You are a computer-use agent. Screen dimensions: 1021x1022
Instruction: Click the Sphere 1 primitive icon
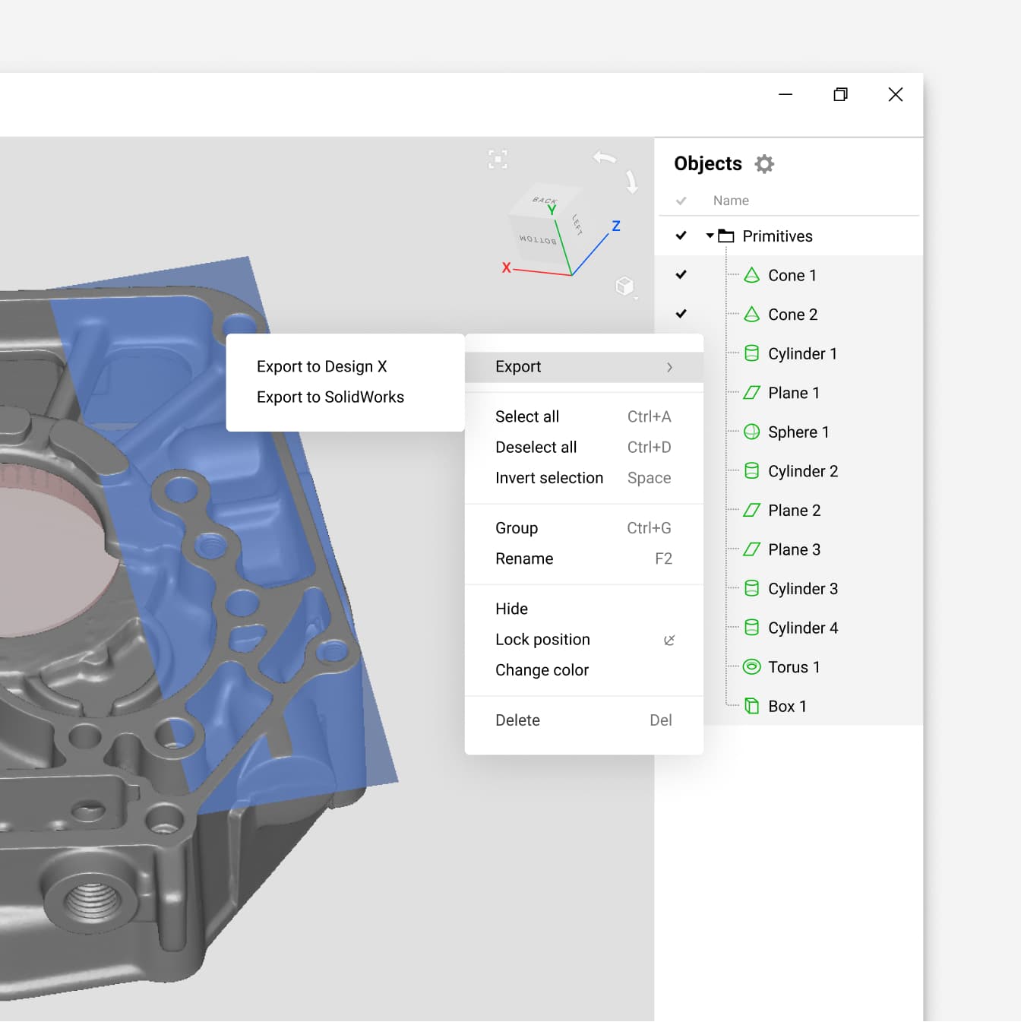pos(751,432)
